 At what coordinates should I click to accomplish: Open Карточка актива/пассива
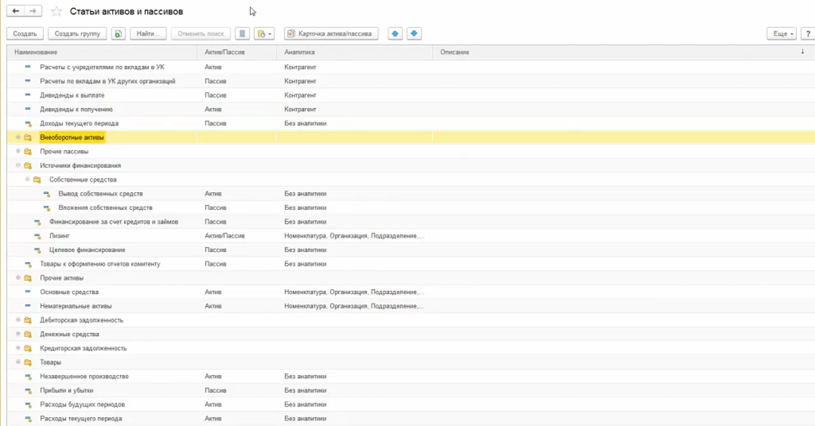(x=331, y=34)
